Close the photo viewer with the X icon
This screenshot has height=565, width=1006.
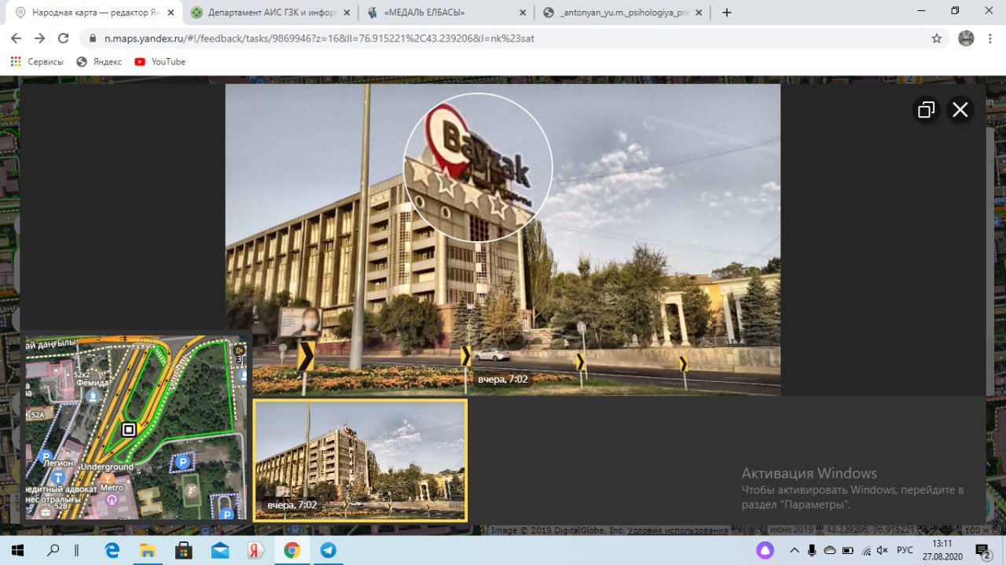pyautogui.click(x=960, y=110)
